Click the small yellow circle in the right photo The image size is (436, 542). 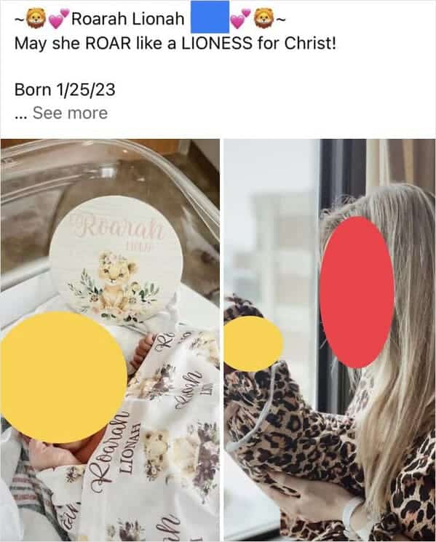pyautogui.click(x=253, y=343)
